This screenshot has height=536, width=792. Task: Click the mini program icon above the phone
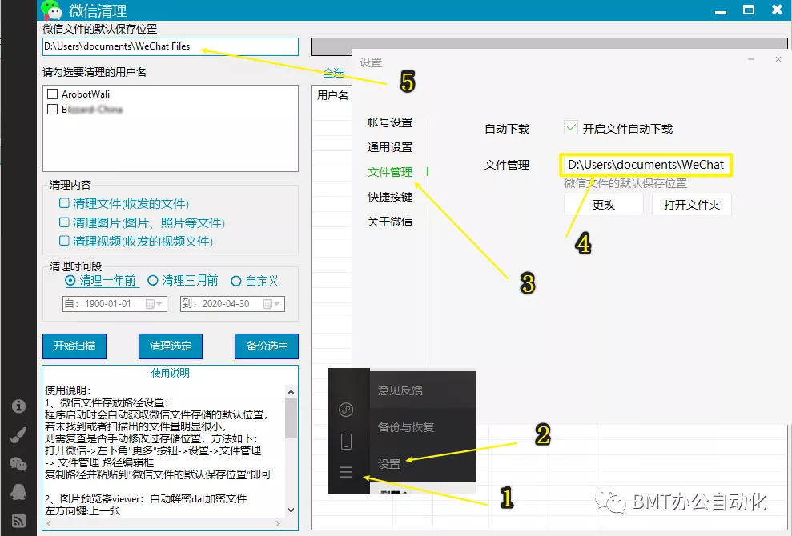346,410
